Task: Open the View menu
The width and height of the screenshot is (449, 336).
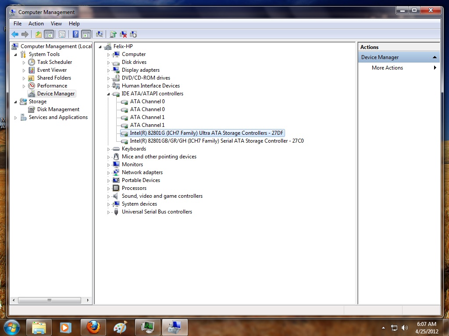Action: (56, 24)
